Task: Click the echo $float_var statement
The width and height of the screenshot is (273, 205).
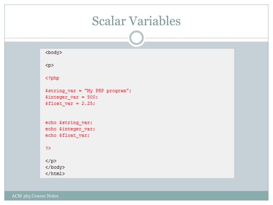Action: point(67,135)
